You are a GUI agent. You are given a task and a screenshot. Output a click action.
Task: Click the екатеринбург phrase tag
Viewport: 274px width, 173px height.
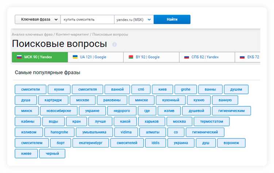coord(91,143)
